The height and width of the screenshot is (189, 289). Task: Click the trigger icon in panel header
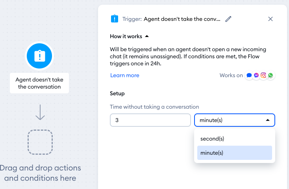click(115, 19)
